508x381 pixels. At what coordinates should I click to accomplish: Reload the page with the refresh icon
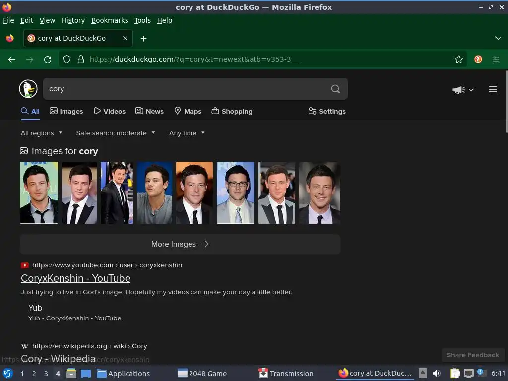(x=48, y=60)
